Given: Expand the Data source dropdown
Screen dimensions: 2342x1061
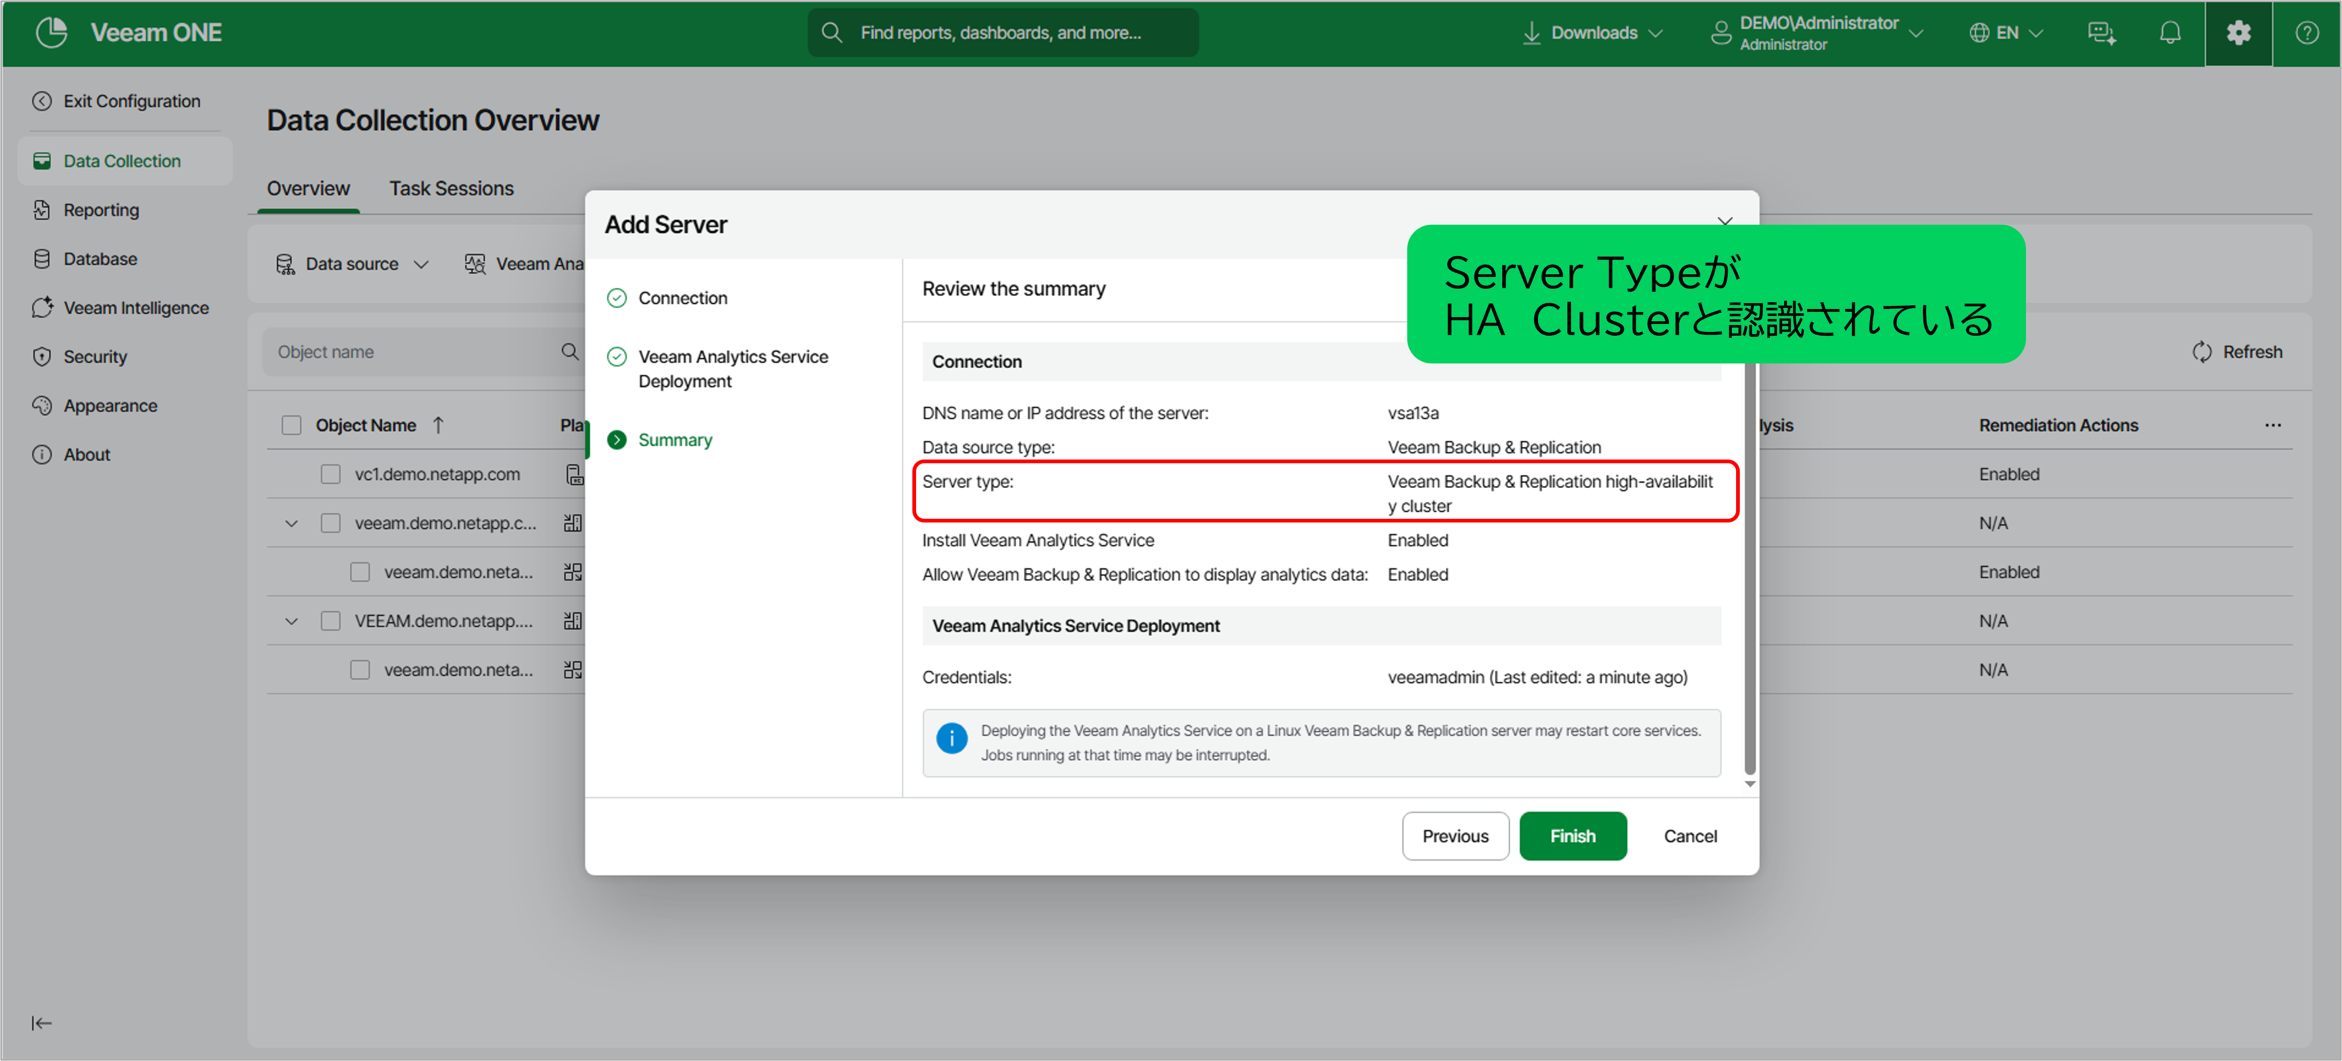Looking at the screenshot, I should 351,265.
